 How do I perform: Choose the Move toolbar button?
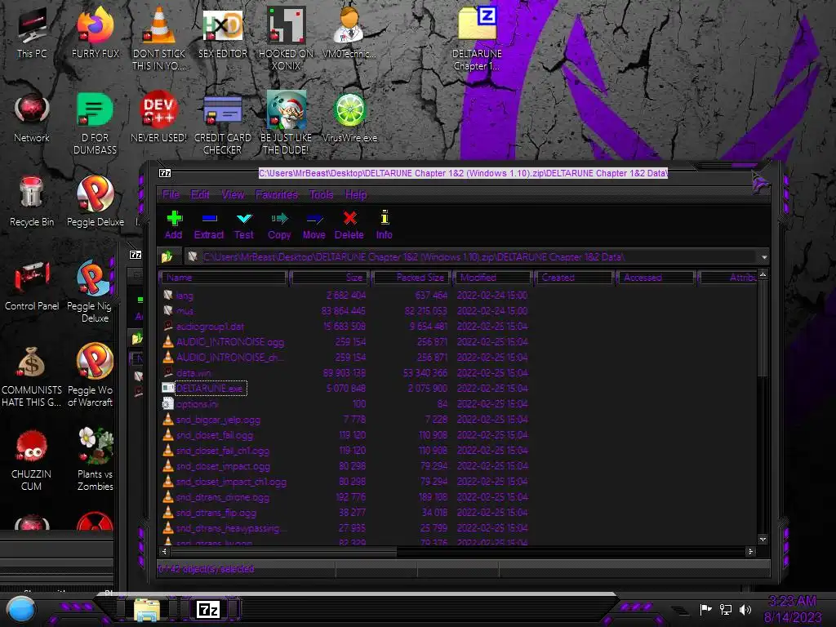[314, 225]
